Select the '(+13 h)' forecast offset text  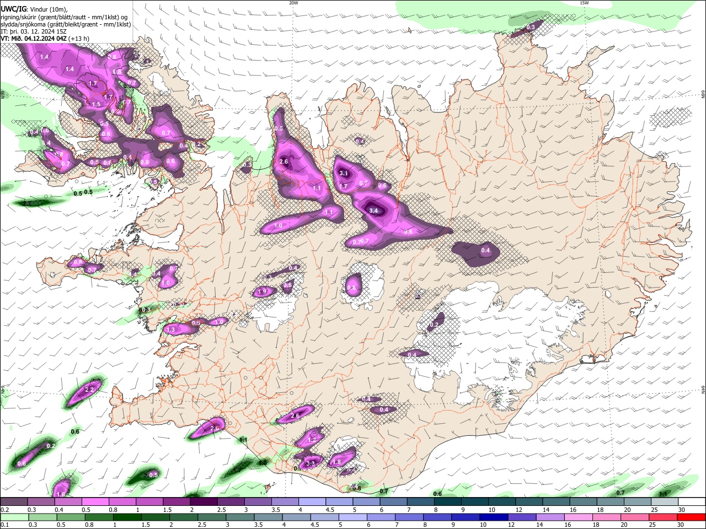pos(80,39)
